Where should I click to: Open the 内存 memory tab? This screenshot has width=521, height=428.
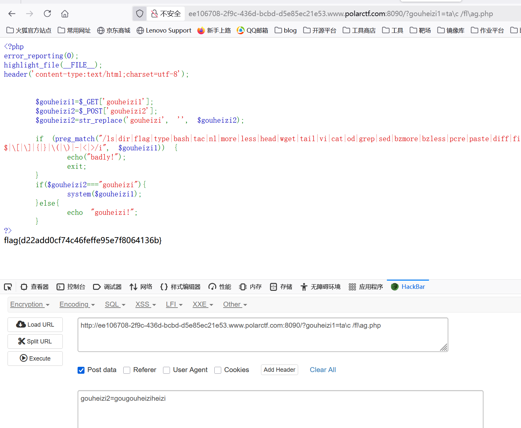[250, 287]
